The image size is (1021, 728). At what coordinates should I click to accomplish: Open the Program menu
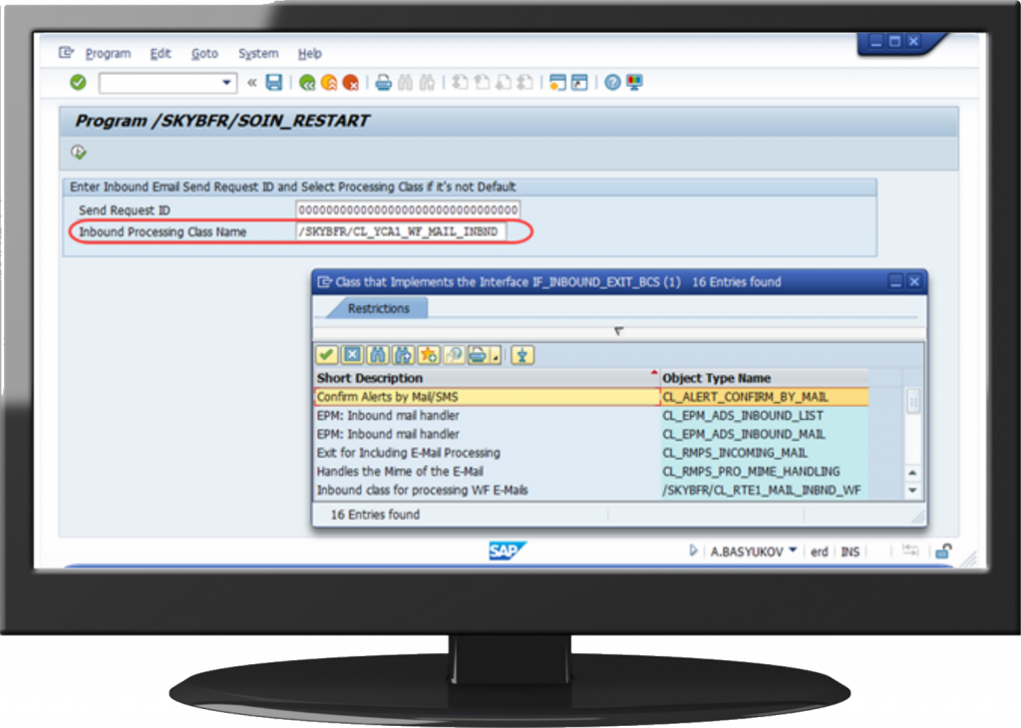click(x=108, y=54)
